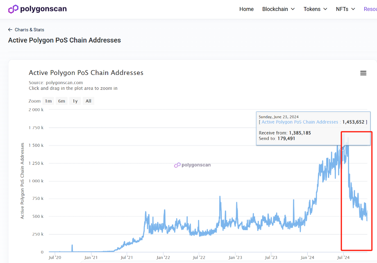Click the 1 750 k y-axis label
This screenshot has height=263, width=377.
(x=36, y=128)
